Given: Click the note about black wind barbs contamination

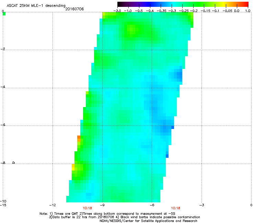Looking at the screenshot, I should pyautogui.click(x=158, y=217).
